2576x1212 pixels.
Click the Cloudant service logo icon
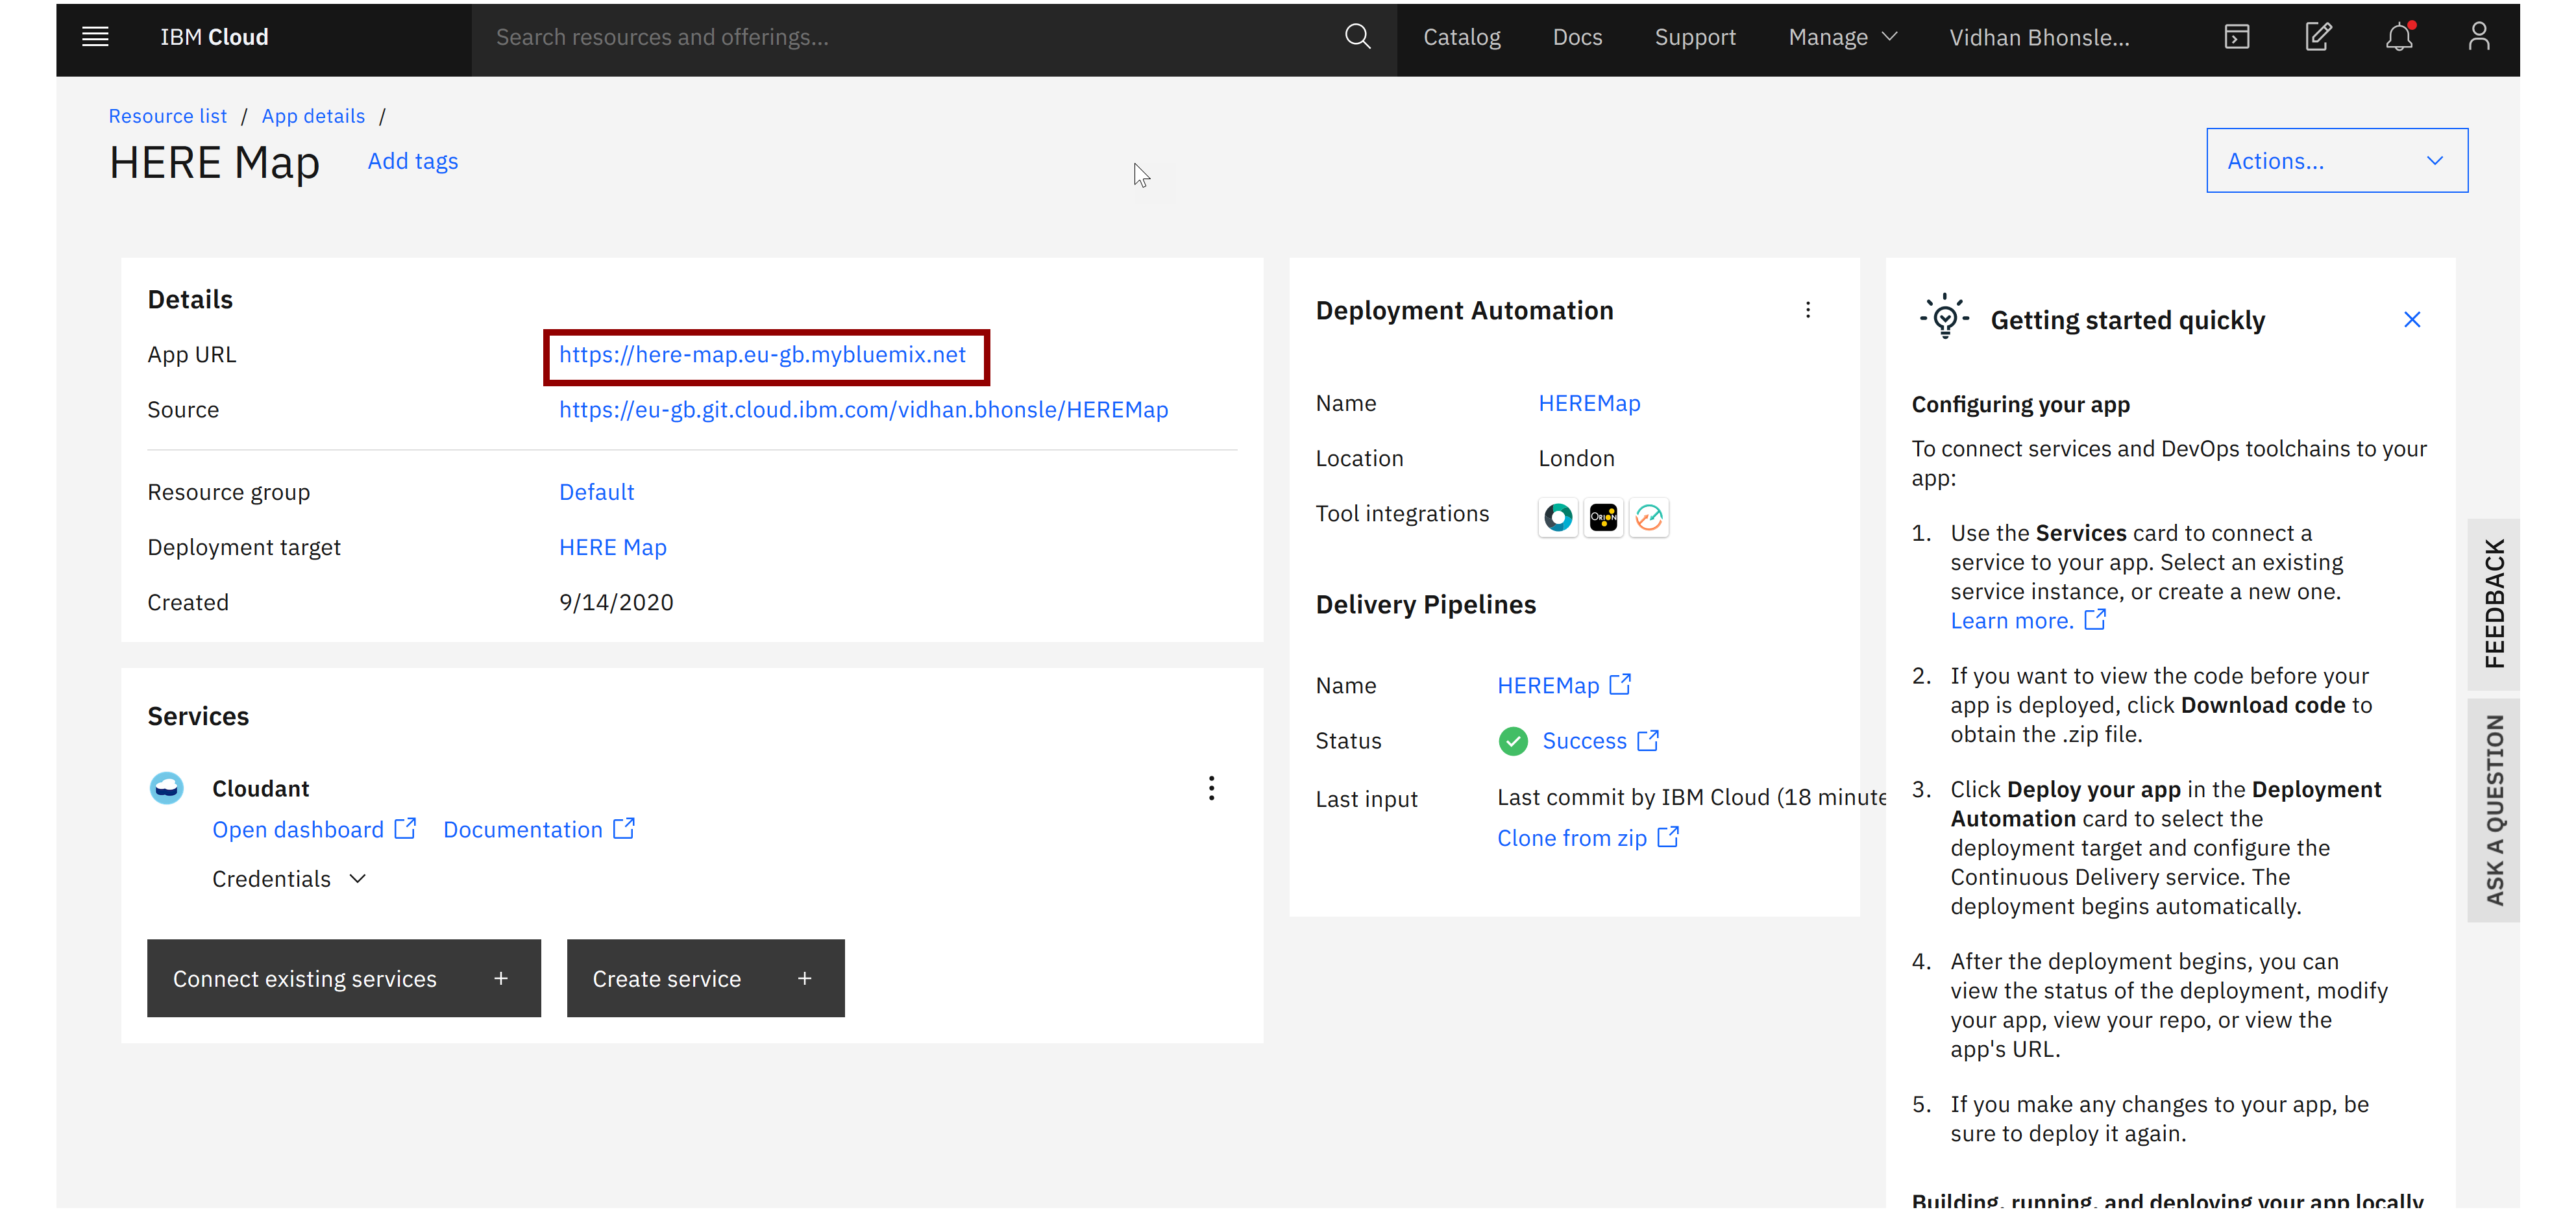pos(167,788)
